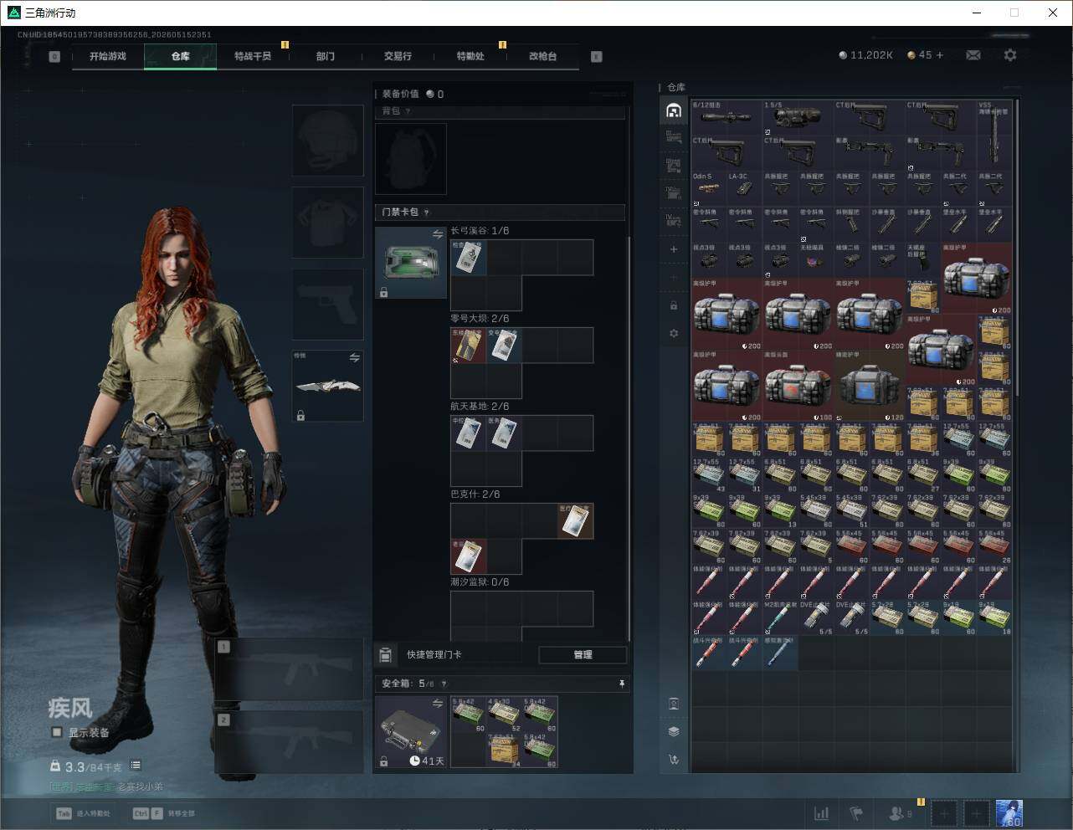The image size is (1073, 830).
Task: Open the 背包 help question mark
Action: tap(408, 111)
